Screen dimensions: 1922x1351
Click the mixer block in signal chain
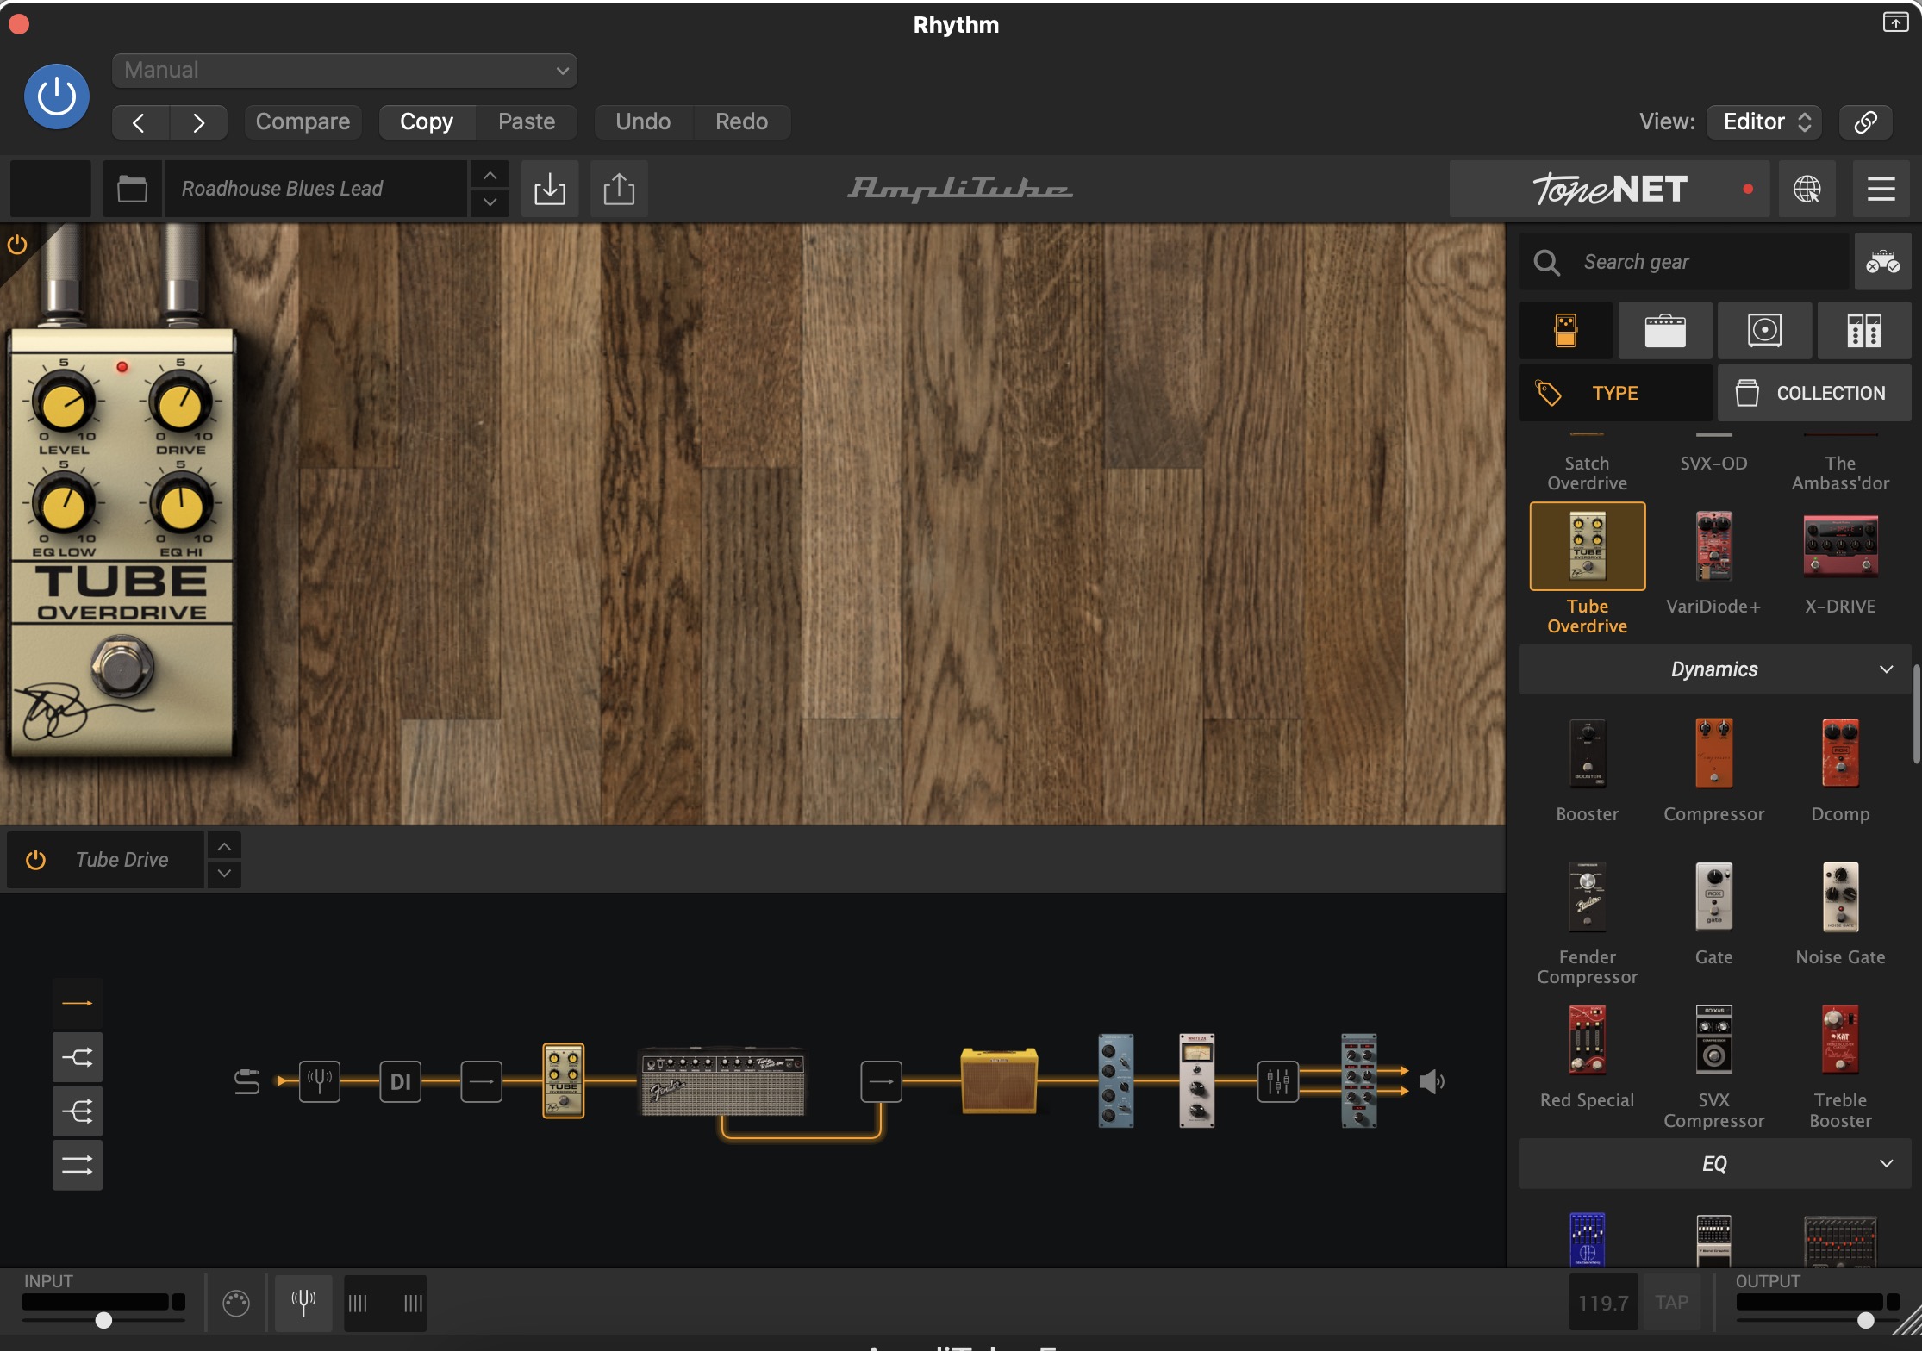[1278, 1081]
